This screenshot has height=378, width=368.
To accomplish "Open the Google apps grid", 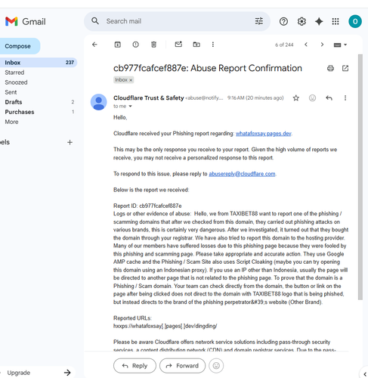I will 336,21.
